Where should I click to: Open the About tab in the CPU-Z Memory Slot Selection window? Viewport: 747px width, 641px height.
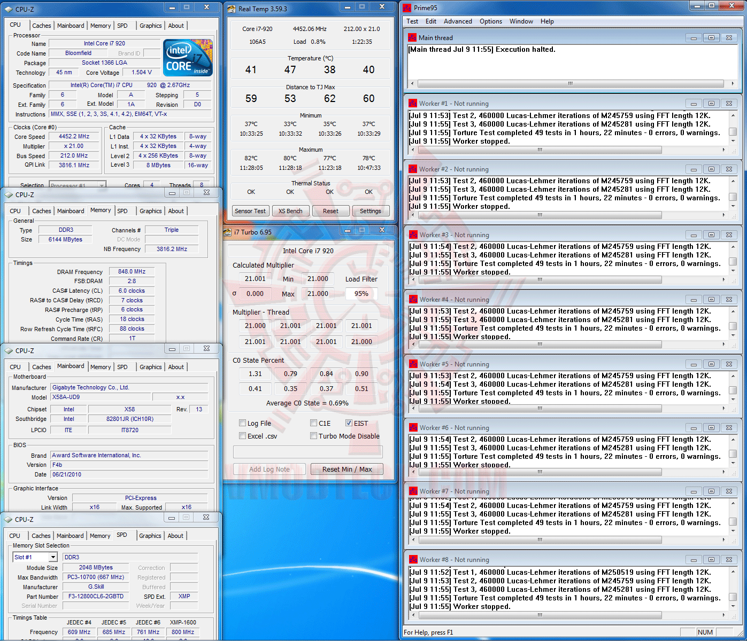click(x=175, y=536)
